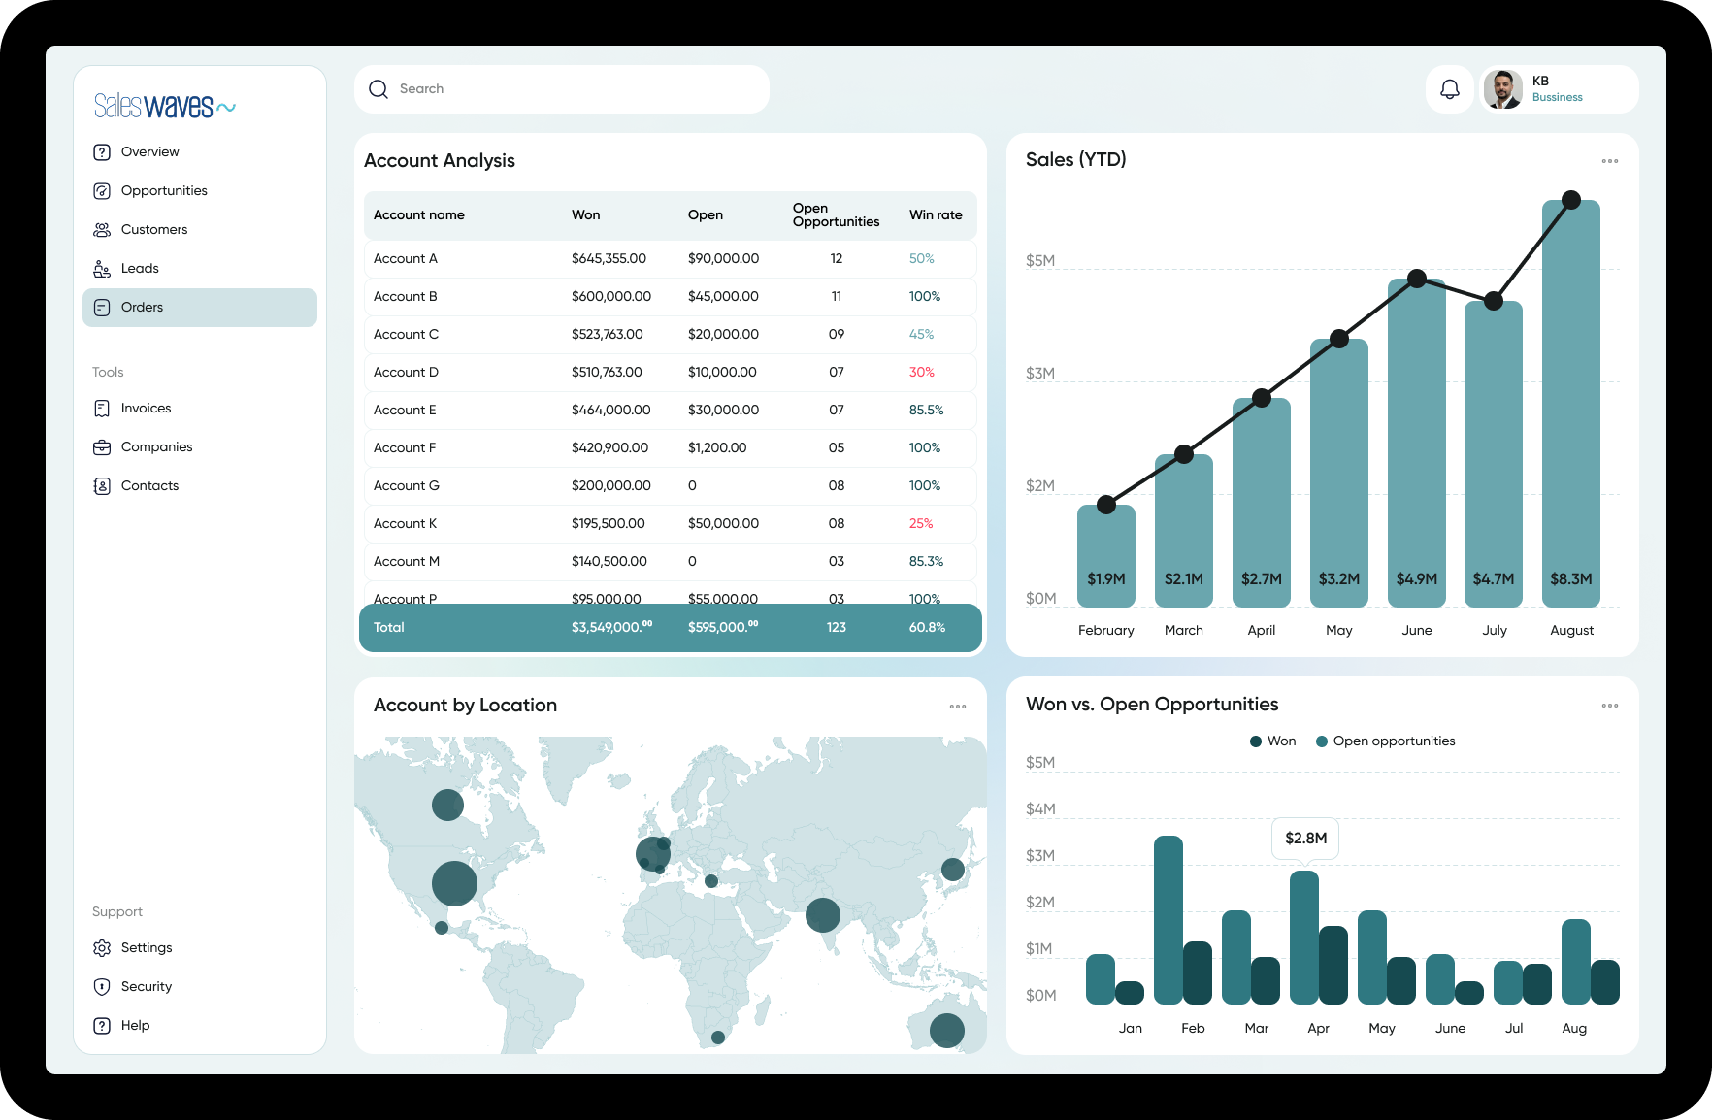
Task: Go to Opportunities page
Action: click(200, 191)
